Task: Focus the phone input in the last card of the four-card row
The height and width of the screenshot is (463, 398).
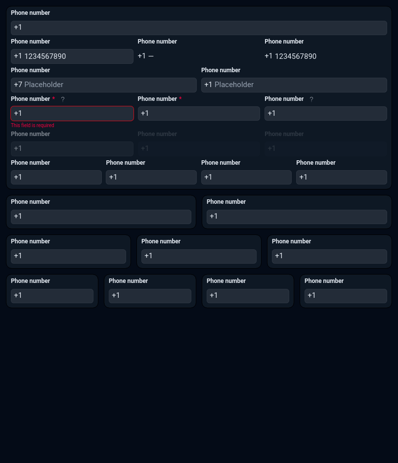Action: pyautogui.click(x=346, y=296)
